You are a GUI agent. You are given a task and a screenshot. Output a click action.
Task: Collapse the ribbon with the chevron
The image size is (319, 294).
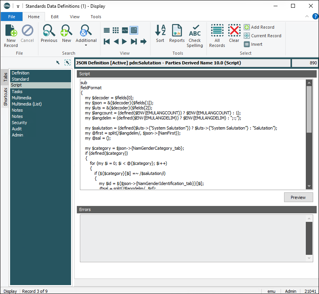307,17
